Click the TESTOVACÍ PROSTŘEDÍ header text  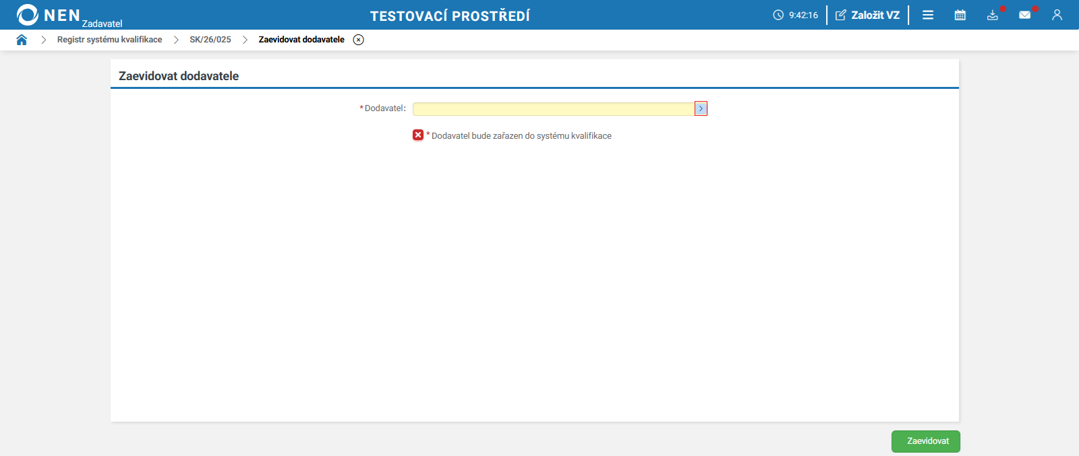point(450,15)
